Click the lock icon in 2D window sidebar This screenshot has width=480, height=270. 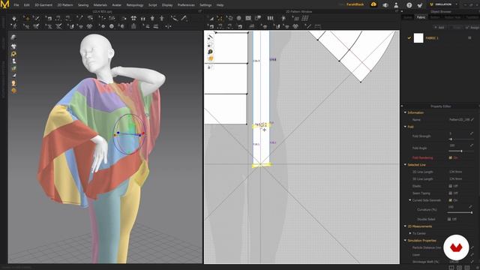click(209, 67)
